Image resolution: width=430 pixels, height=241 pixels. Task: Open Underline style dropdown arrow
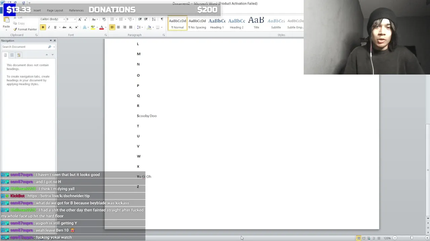(59, 27)
